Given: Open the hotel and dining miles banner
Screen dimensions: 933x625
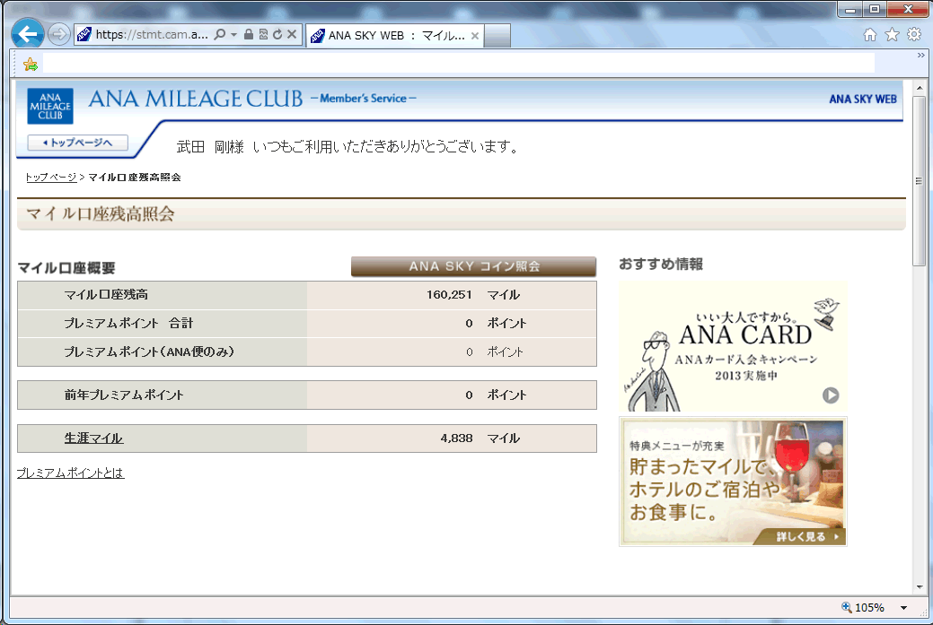Looking at the screenshot, I should (x=733, y=482).
